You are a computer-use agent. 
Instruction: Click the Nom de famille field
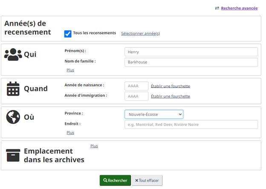coord(191,62)
